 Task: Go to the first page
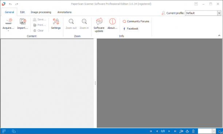[151, 131]
